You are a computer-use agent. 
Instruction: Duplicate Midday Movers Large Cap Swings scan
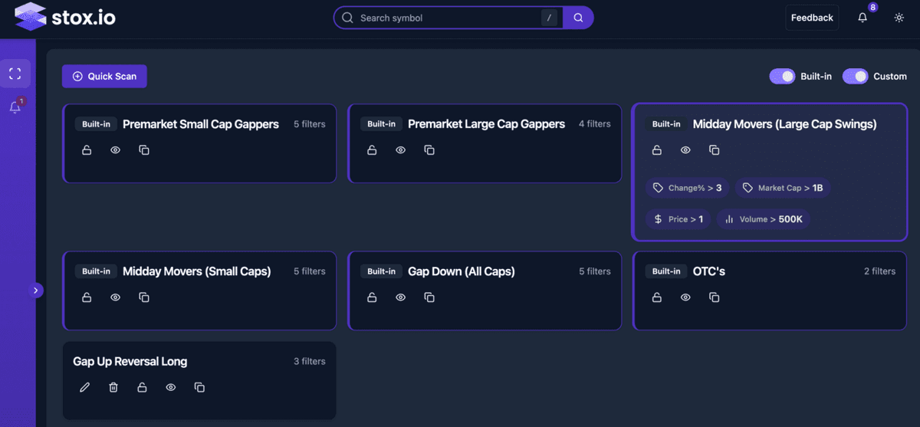[715, 150]
